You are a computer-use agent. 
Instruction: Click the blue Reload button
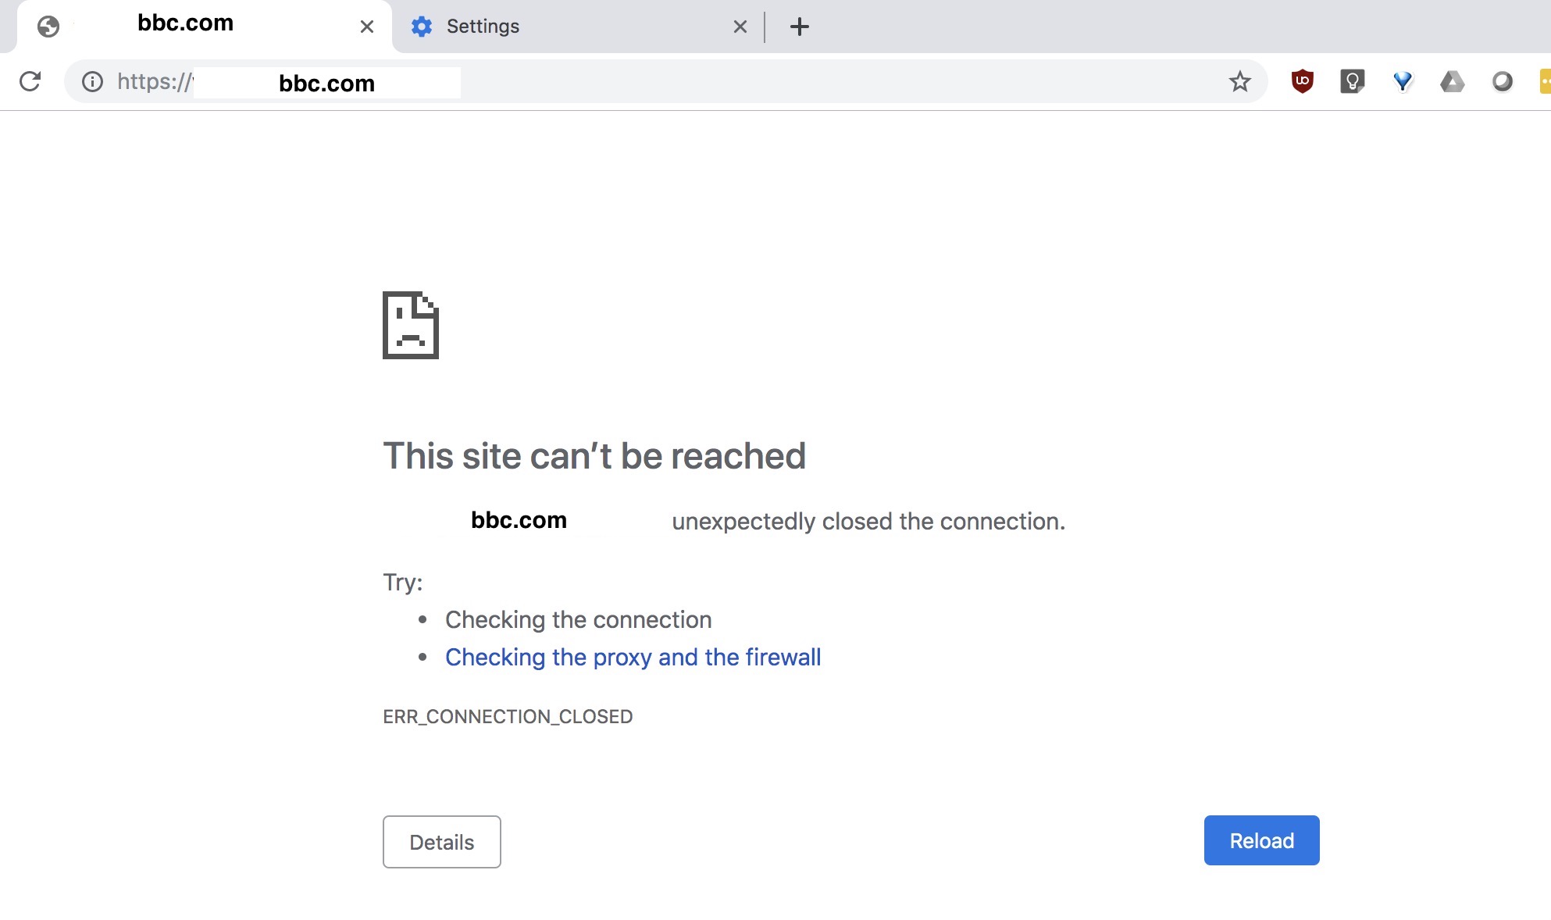[x=1261, y=840]
